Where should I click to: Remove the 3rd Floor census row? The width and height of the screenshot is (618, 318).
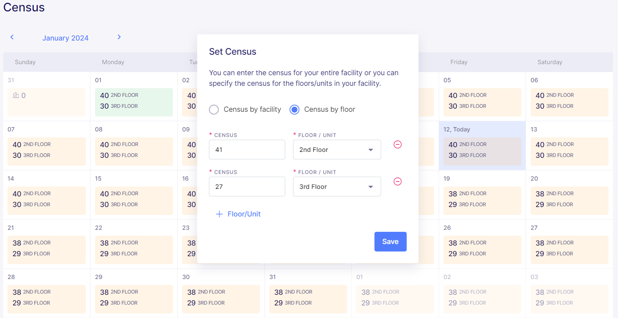click(x=397, y=181)
